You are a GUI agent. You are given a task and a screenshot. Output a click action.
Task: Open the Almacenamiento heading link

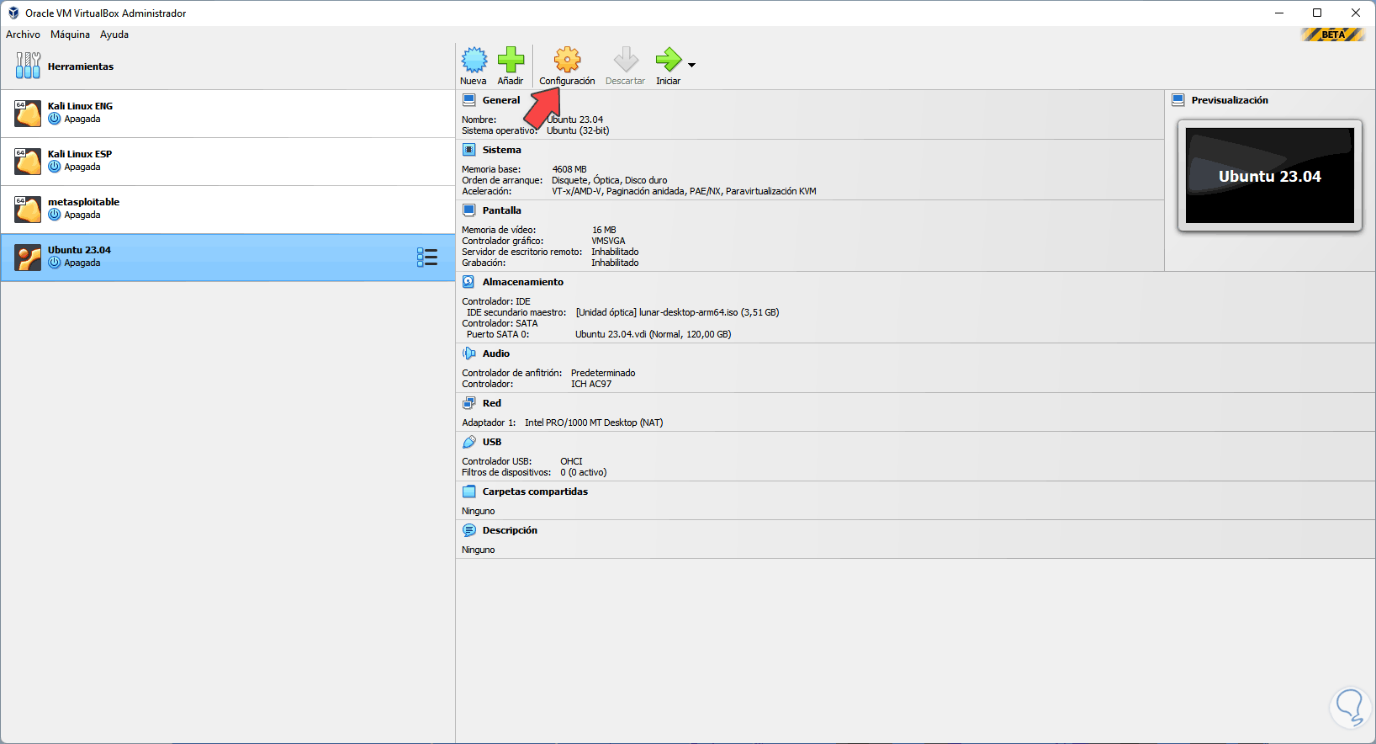click(523, 282)
